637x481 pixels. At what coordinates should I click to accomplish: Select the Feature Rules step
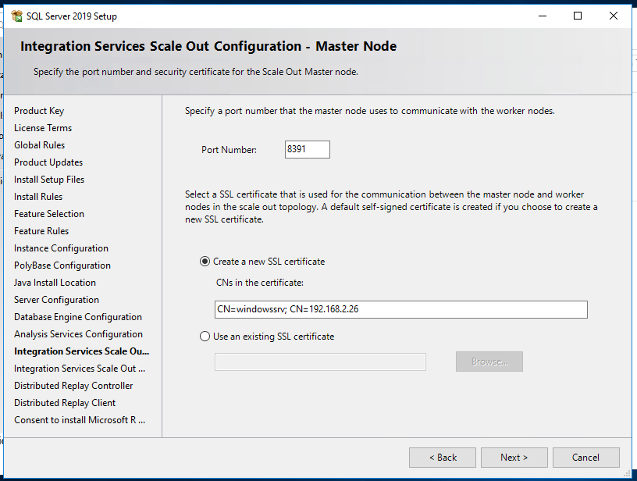(41, 231)
